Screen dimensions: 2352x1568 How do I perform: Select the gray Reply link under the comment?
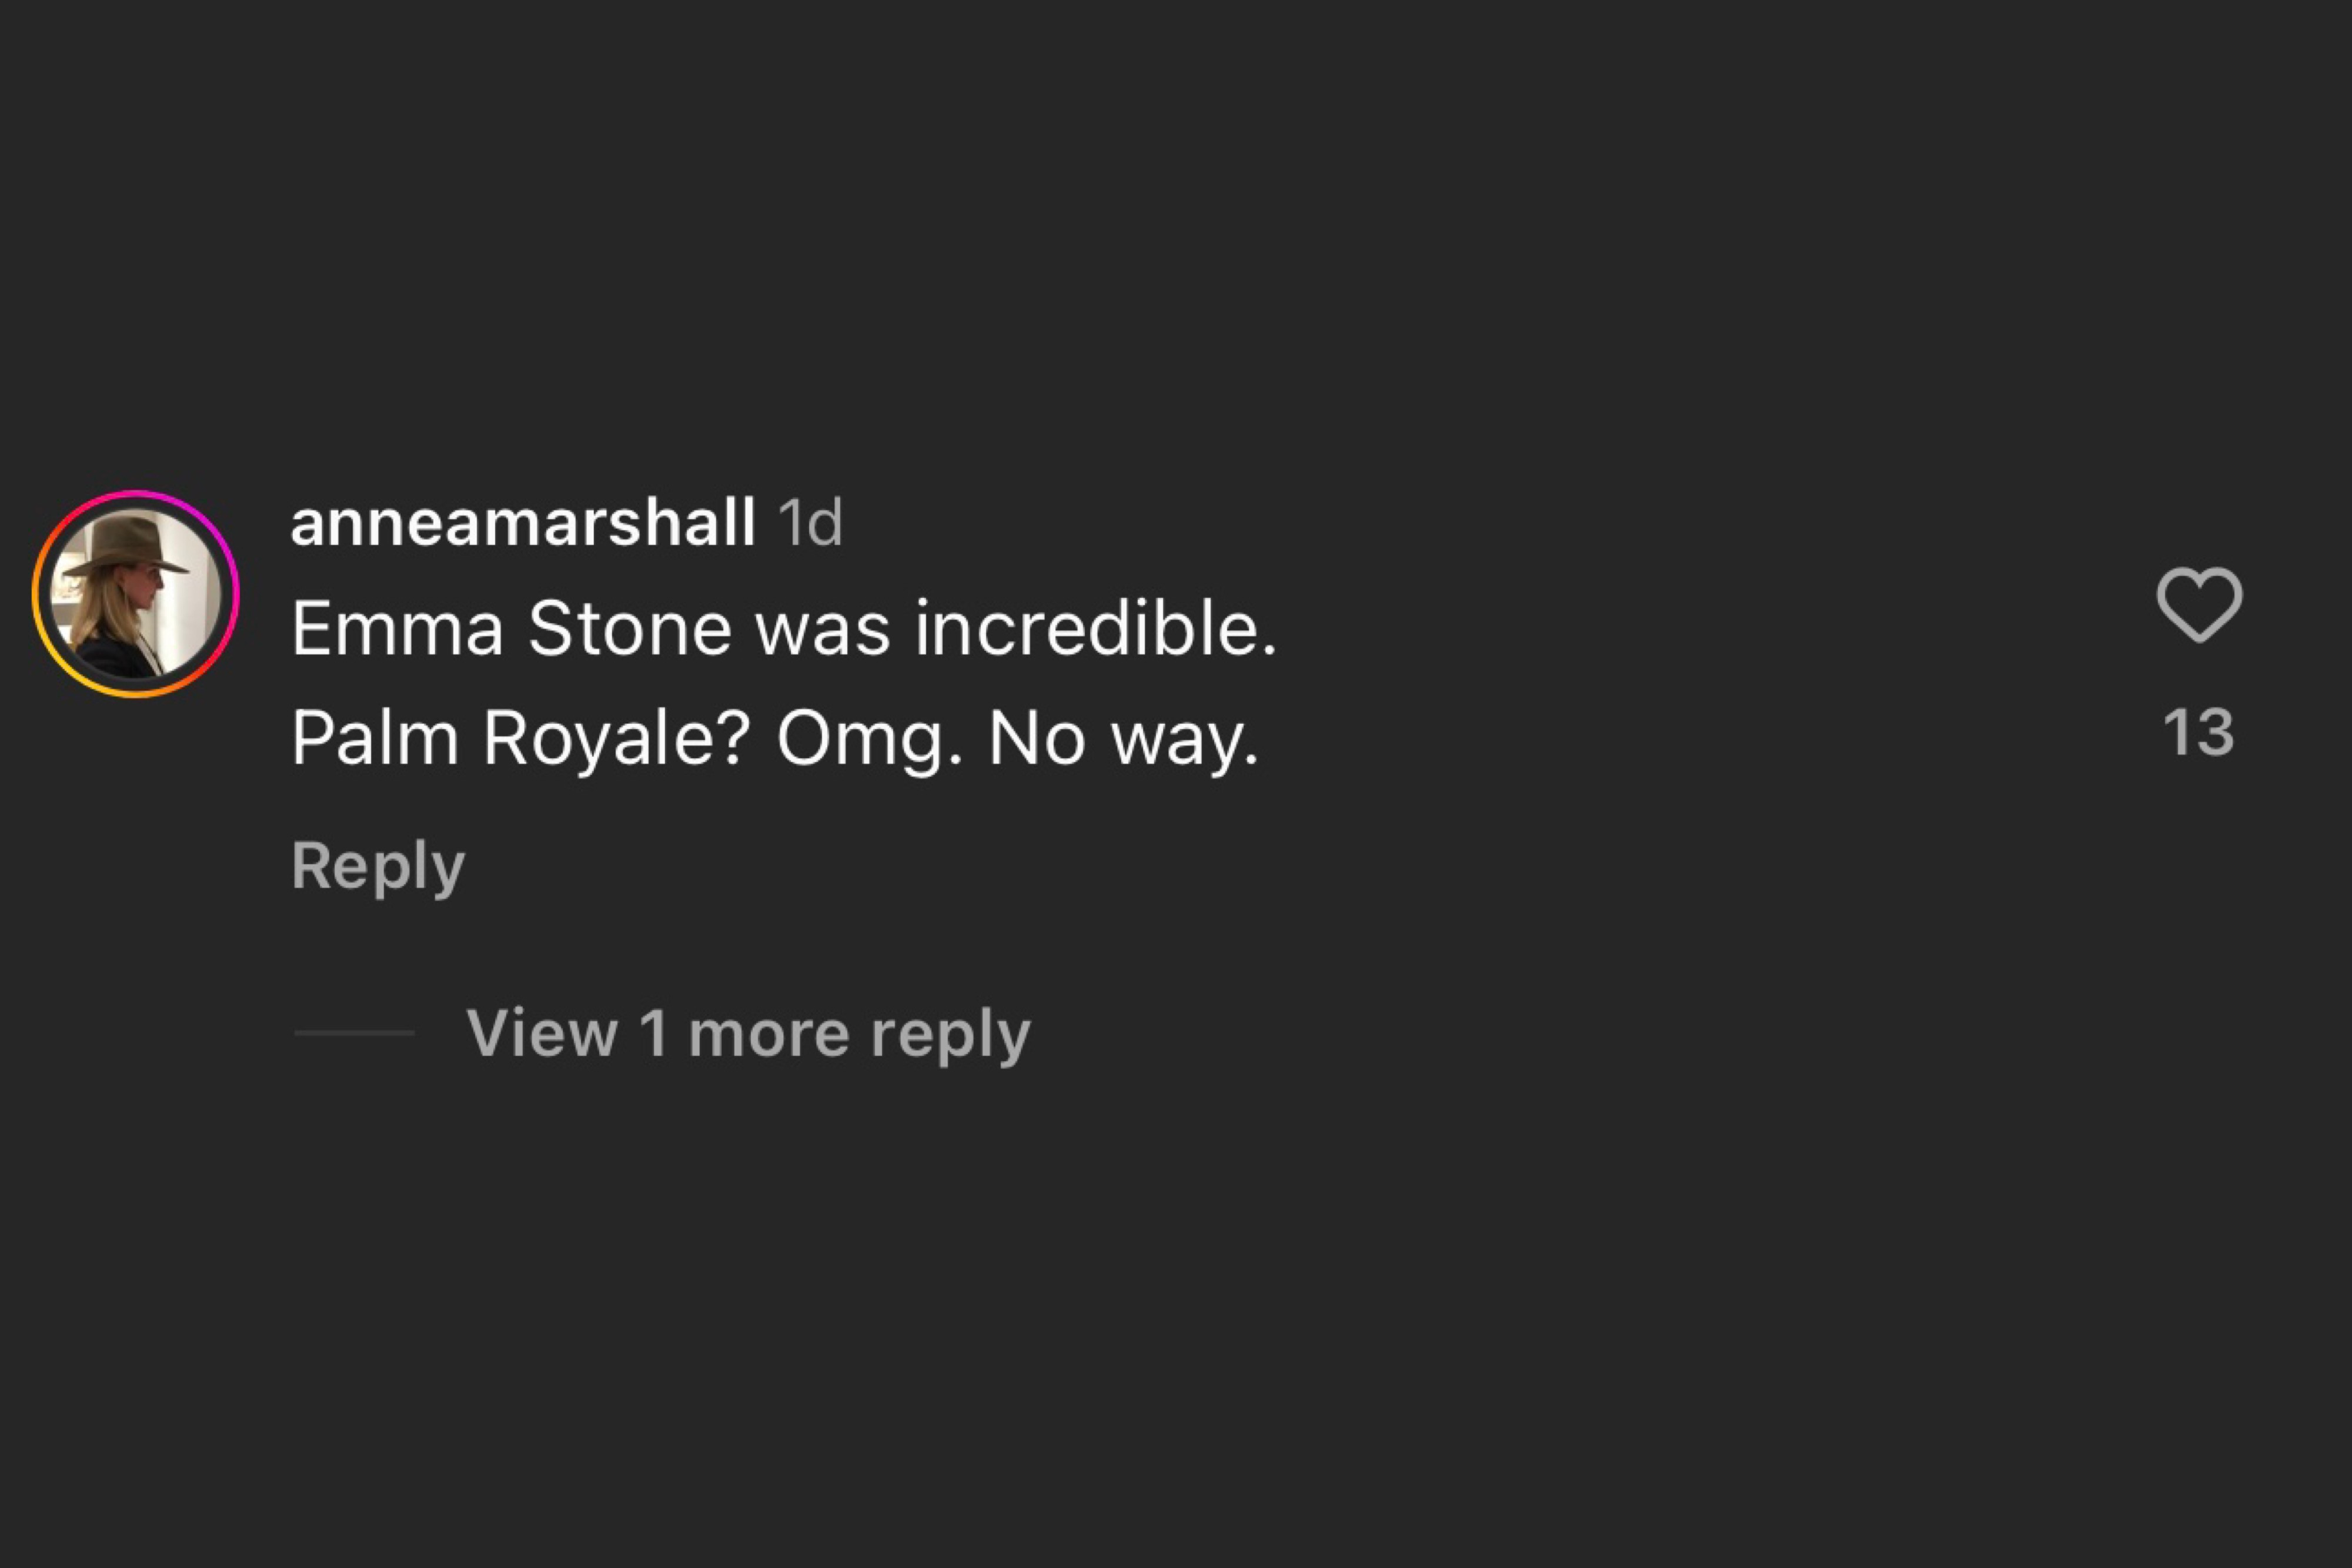(378, 865)
